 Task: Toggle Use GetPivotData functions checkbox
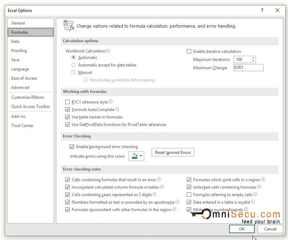click(x=68, y=124)
